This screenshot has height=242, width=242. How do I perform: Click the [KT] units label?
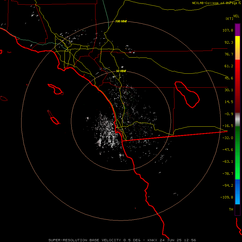pyautogui.click(x=230, y=19)
